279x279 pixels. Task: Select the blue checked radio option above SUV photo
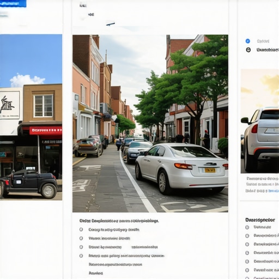[247, 41]
